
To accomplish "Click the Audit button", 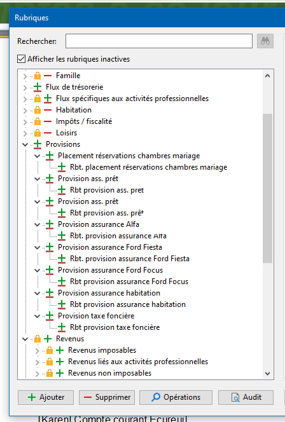I will 246,397.
